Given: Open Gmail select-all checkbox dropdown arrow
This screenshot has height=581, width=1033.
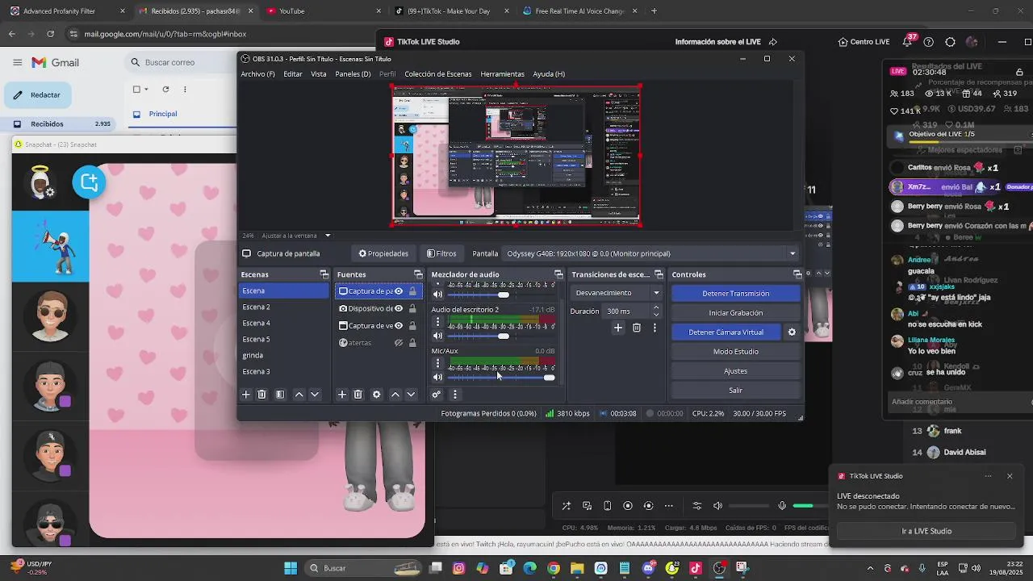Looking at the screenshot, I should 146,90.
